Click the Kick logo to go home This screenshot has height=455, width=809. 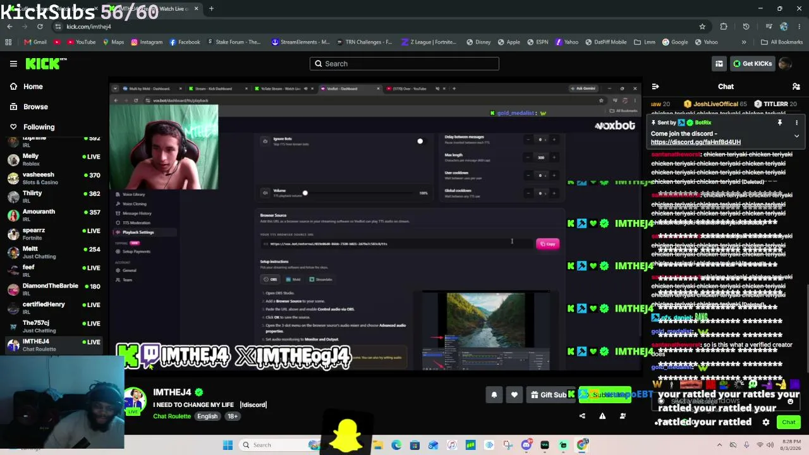coord(46,63)
